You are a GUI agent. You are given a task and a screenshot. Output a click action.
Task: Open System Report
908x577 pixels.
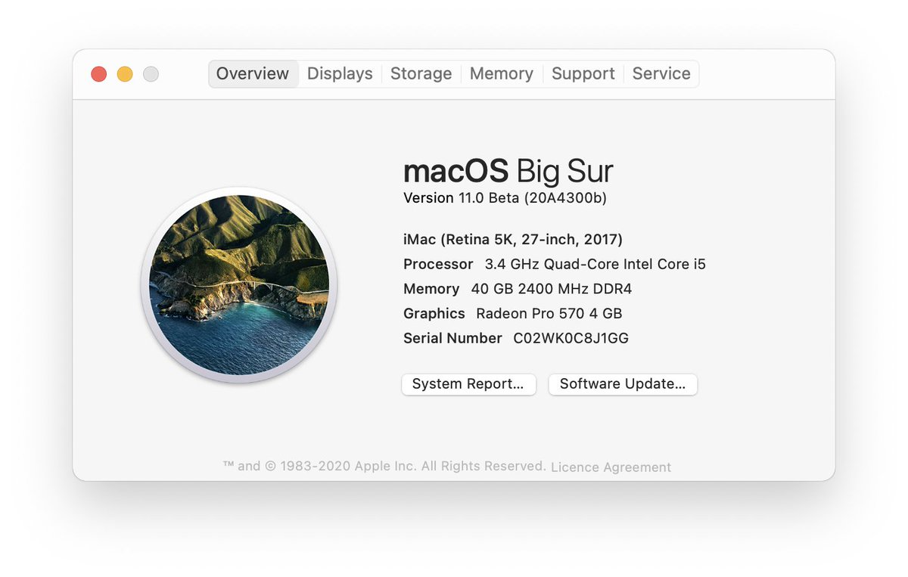tap(468, 384)
